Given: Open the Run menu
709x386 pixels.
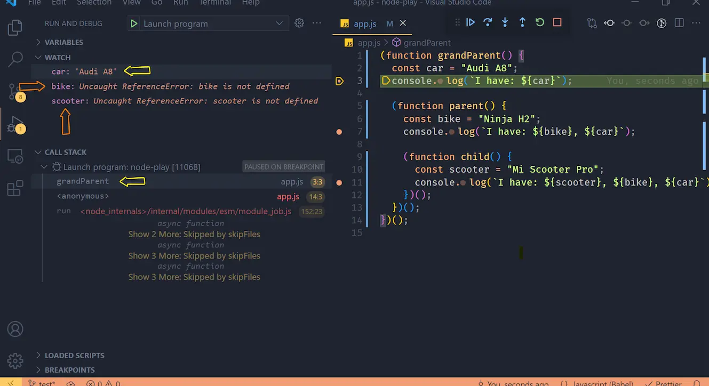Looking at the screenshot, I should point(181,3).
